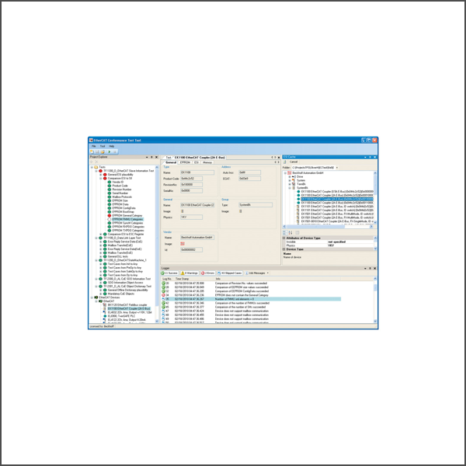Select the SDO Information Object Access item
This screenshot has height=466, width=466.
click(x=125, y=283)
